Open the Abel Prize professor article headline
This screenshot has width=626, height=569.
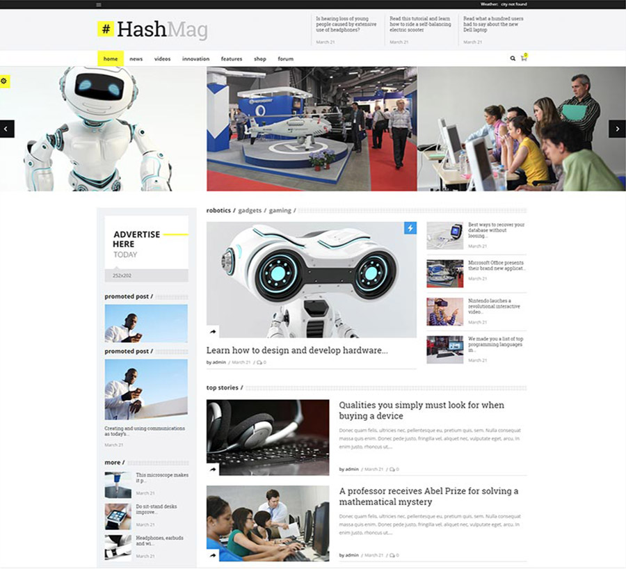click(428, 496)
